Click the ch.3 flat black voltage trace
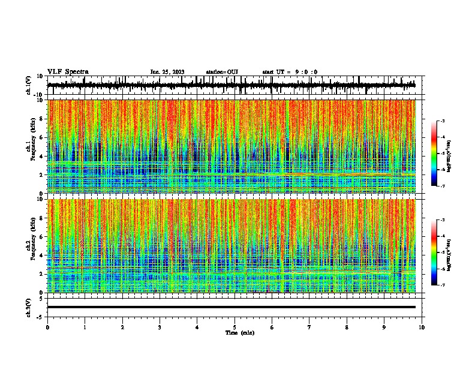 [232, 307]
